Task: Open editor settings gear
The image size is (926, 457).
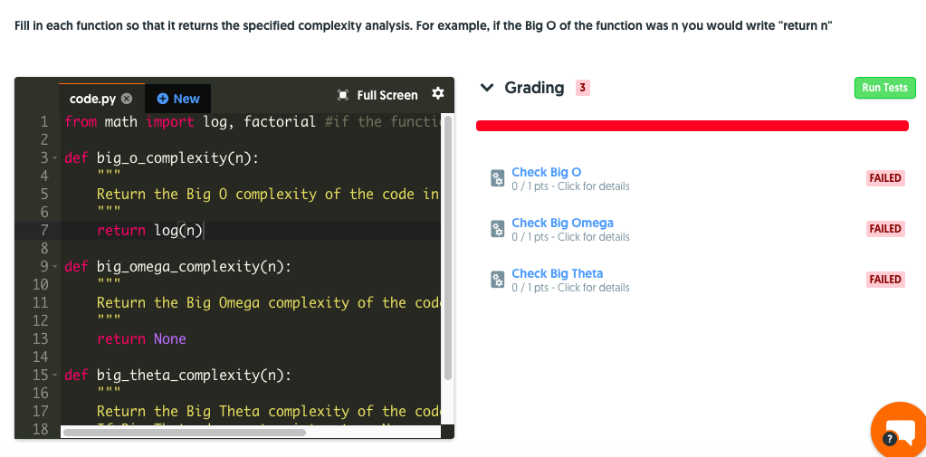Action: click(437, 93)
